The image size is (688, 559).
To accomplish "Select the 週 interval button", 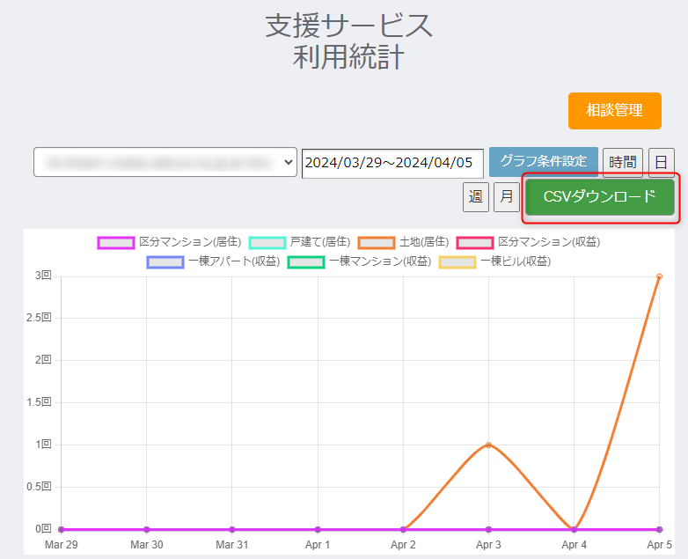I will [x=475, y=197].
